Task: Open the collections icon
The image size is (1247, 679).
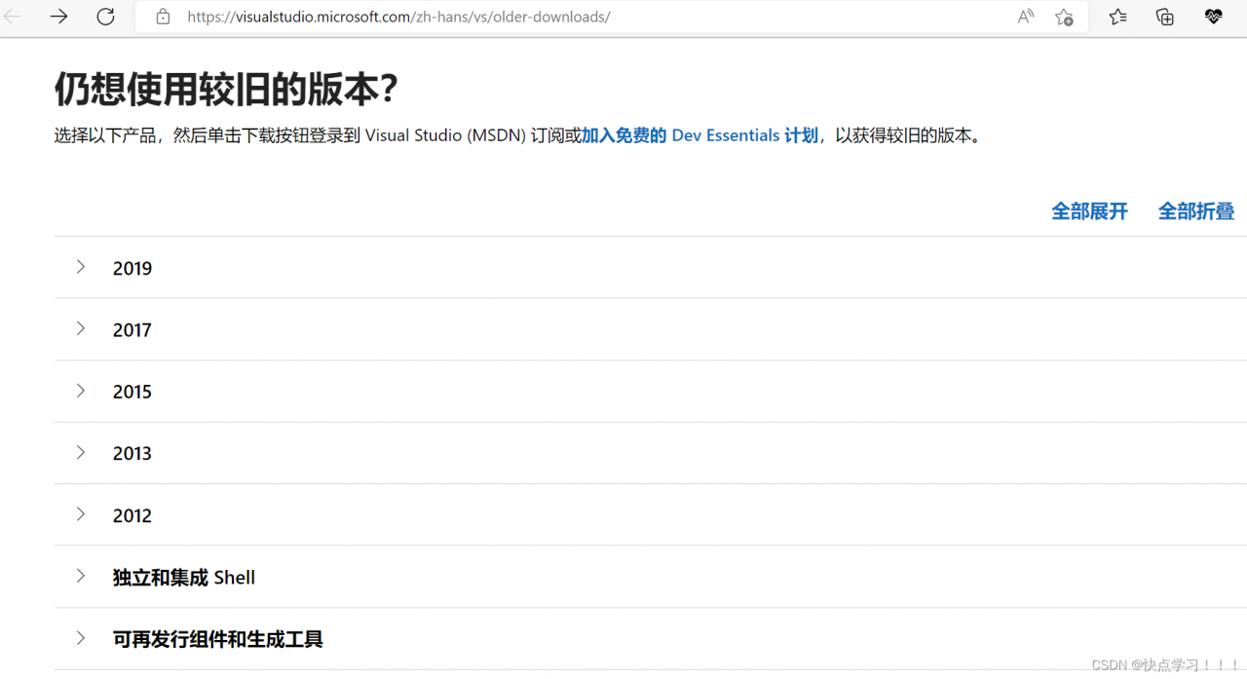Action: pyautogui.click(x=1165, y=17)
